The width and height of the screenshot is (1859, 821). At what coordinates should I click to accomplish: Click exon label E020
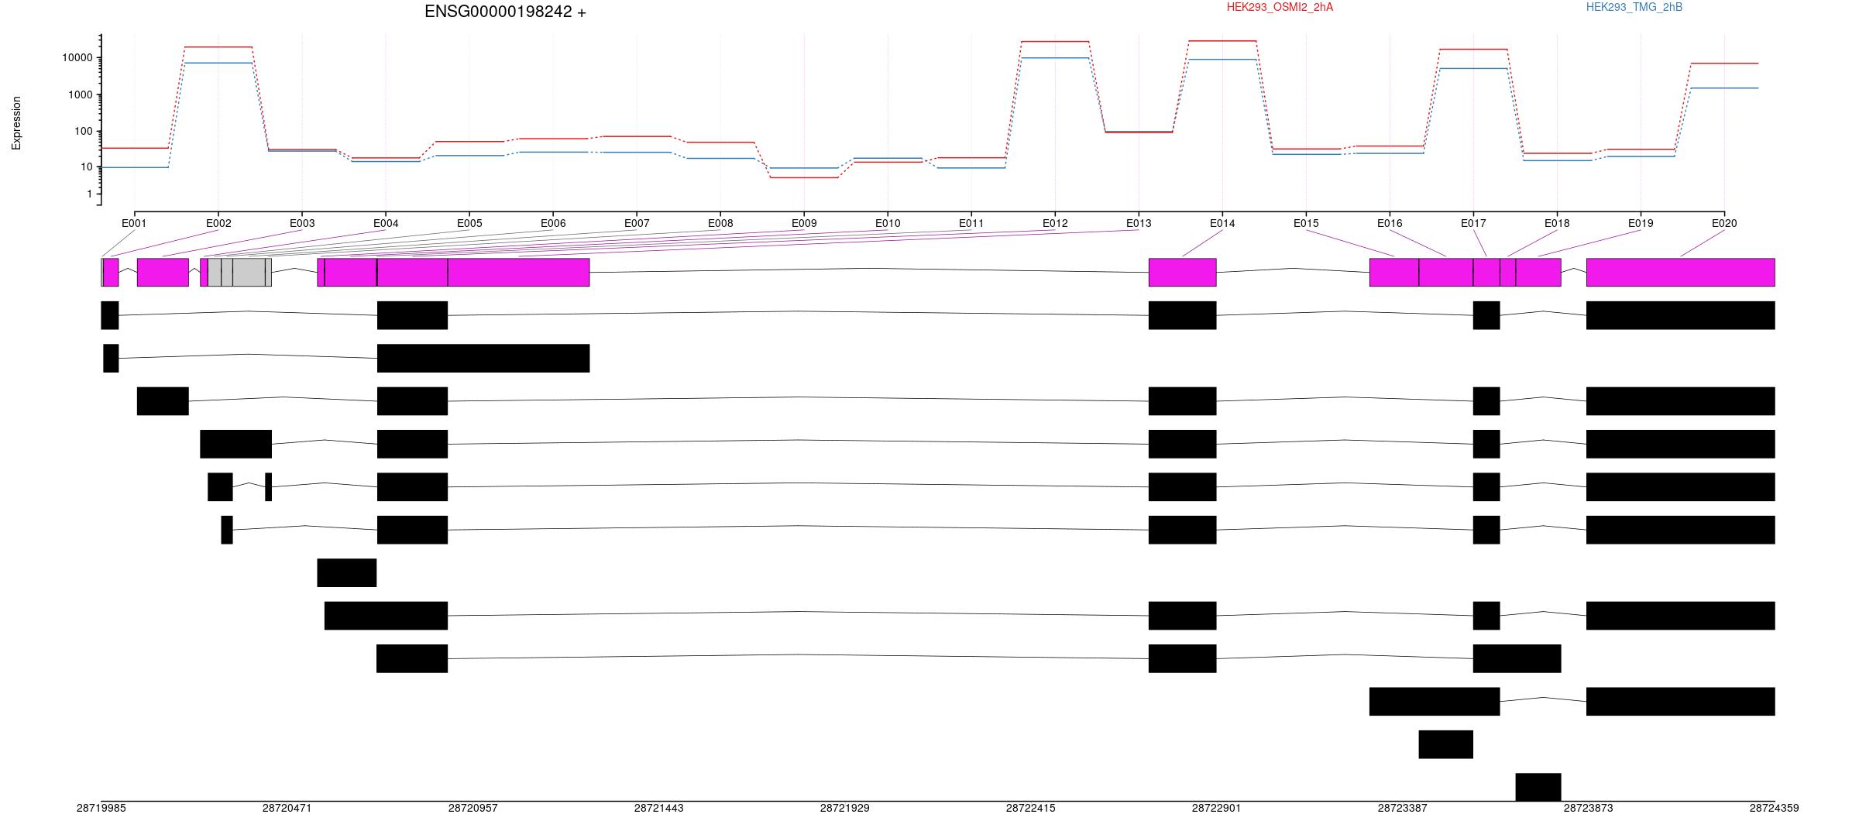tap(1724, 223)
